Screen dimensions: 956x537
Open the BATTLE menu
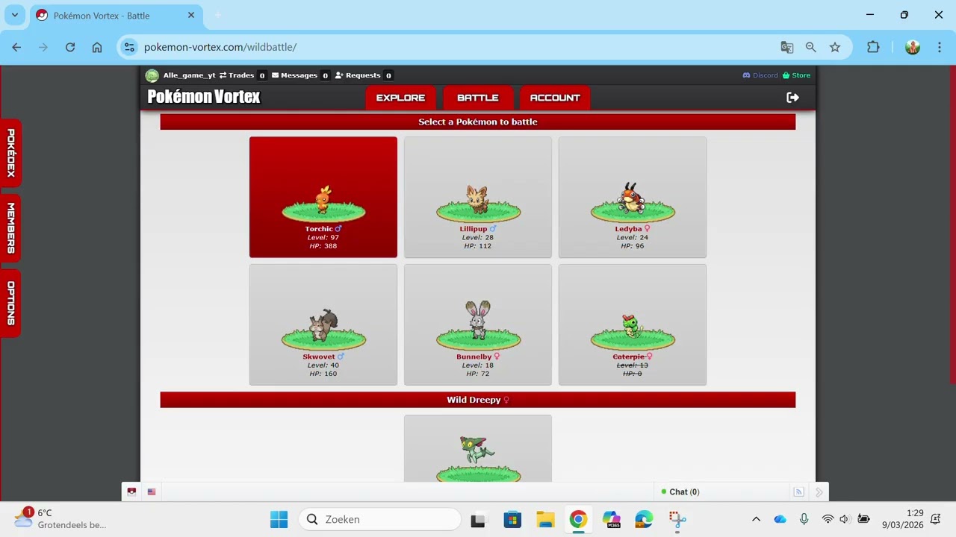pos(478,98)
